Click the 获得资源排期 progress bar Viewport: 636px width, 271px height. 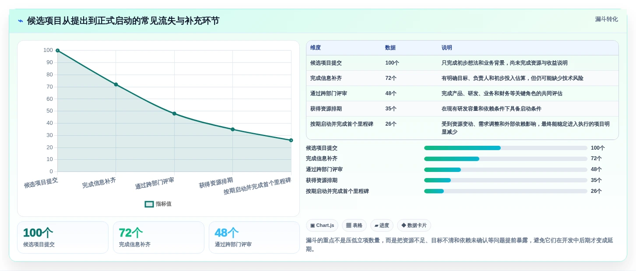506,180
